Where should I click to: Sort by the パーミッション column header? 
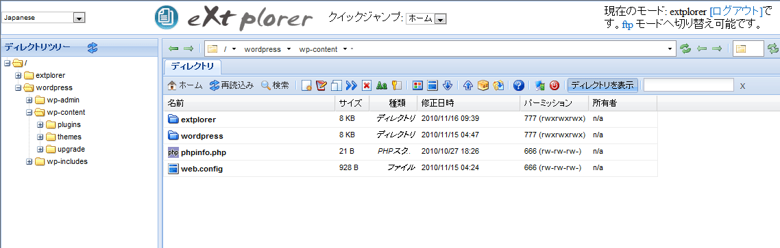coord(554,103)
